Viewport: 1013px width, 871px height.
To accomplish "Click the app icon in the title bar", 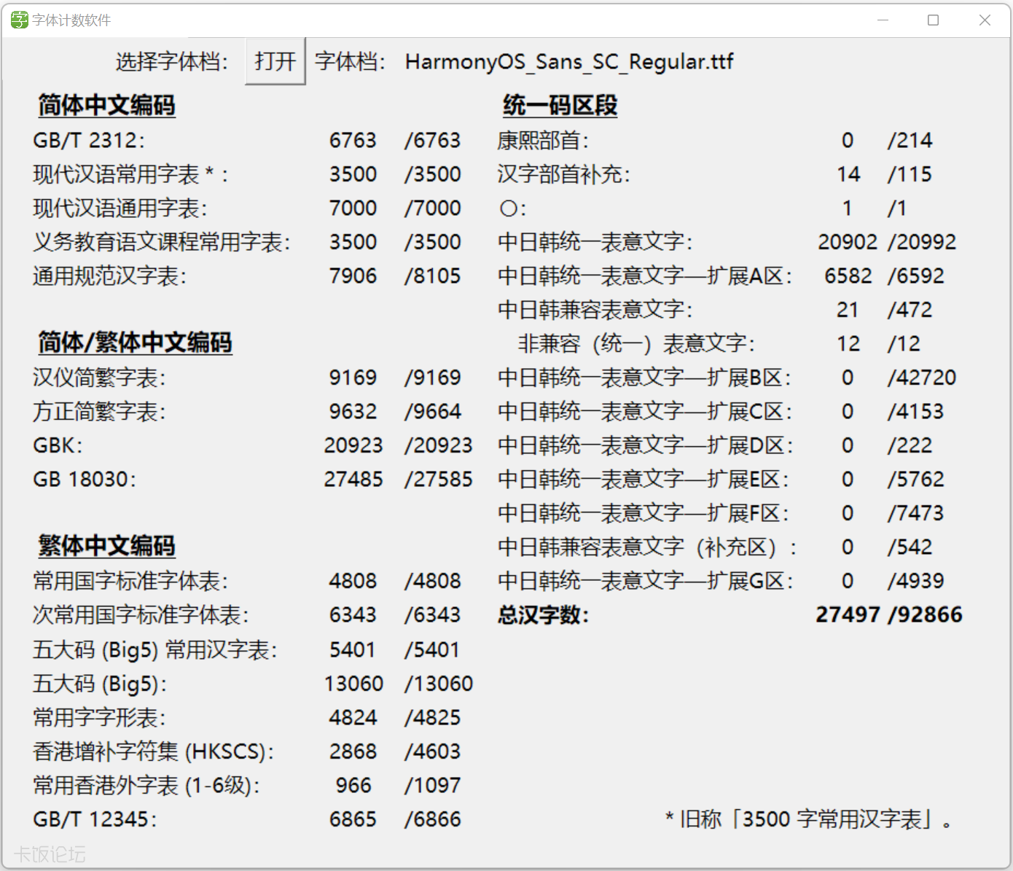I will coord(20,20).
